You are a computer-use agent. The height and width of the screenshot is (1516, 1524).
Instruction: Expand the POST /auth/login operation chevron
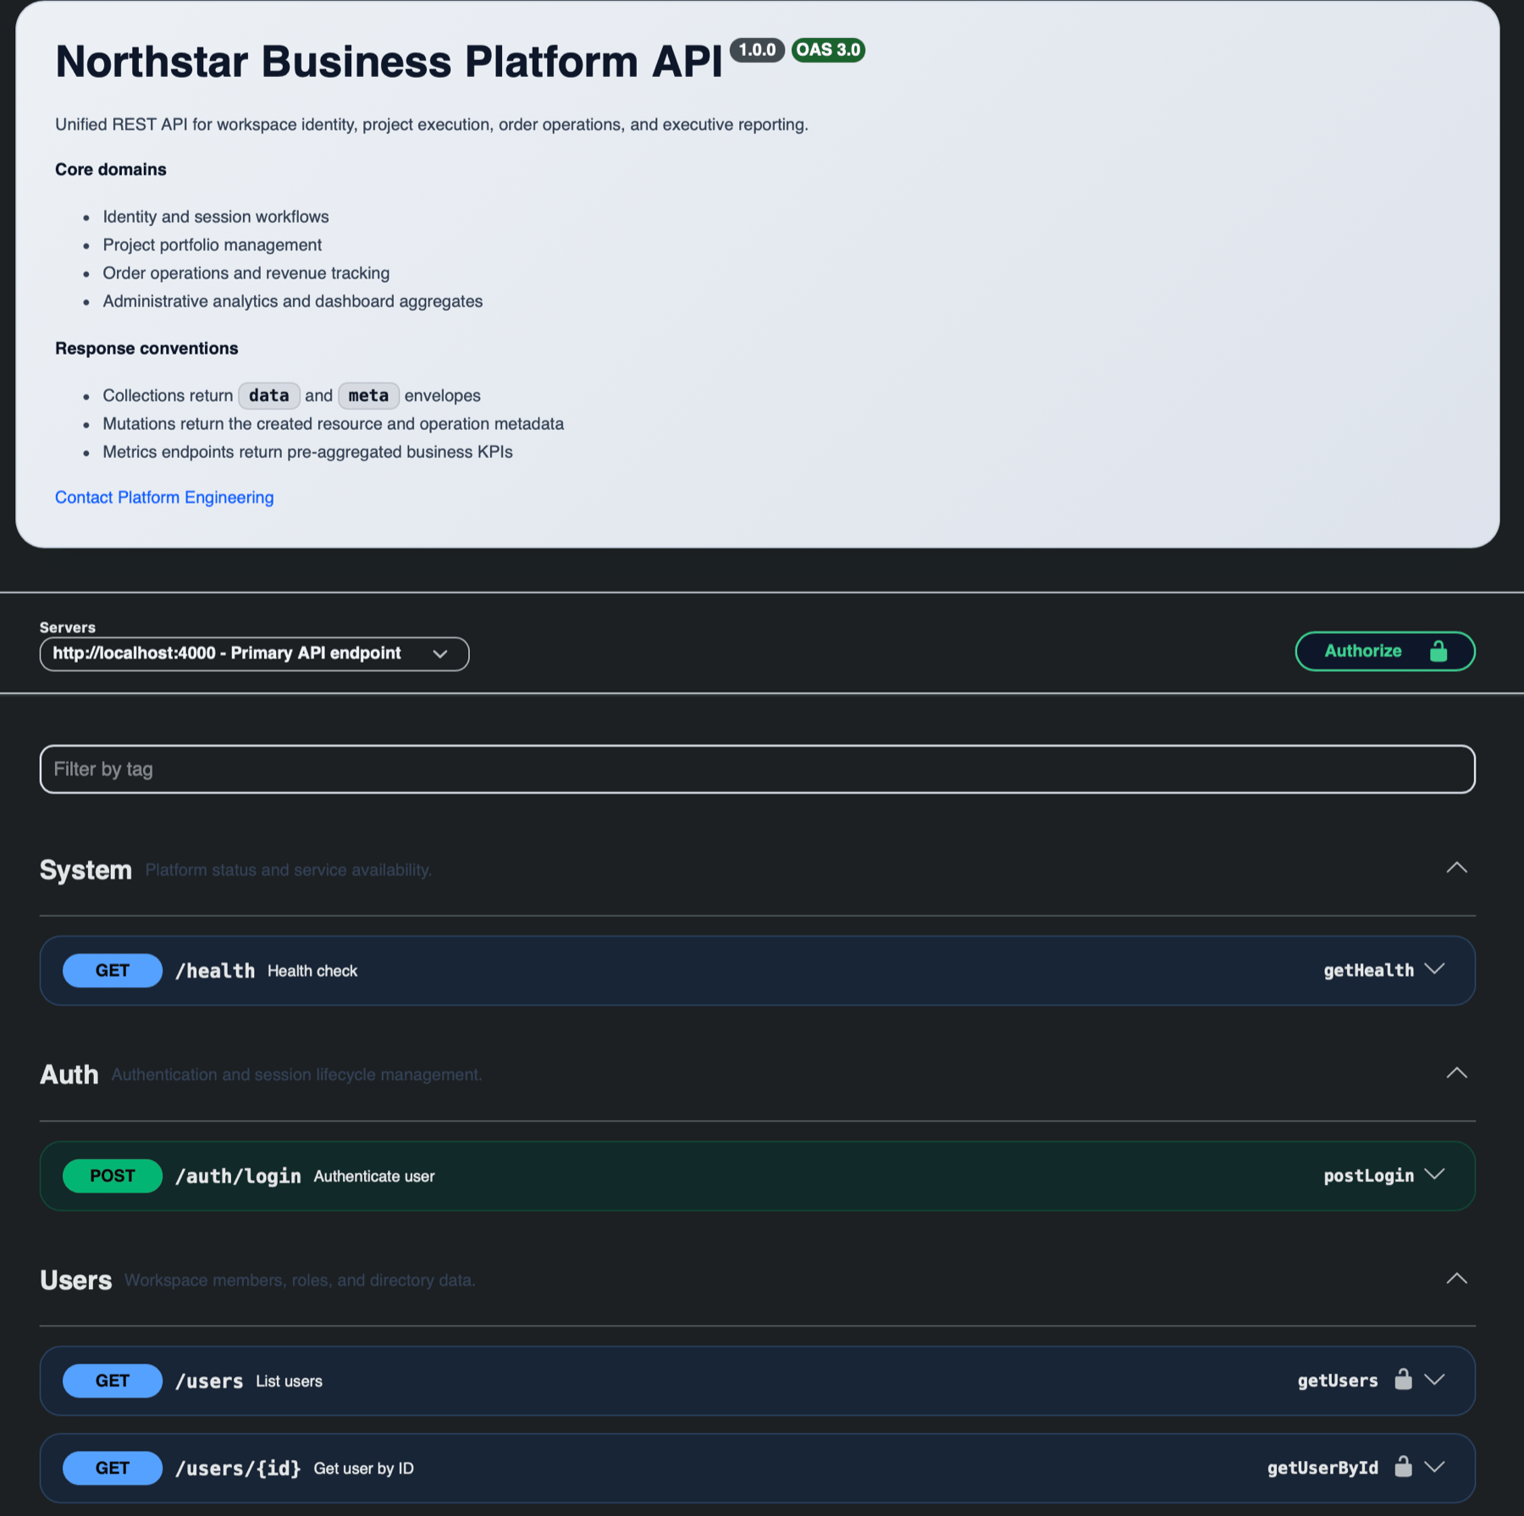(x=1434, y=1175)
